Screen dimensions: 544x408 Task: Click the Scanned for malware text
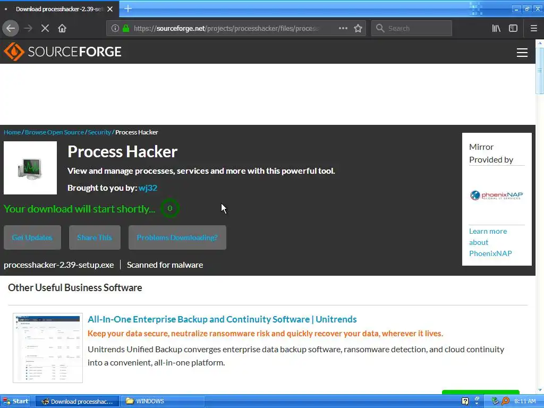[x=165, y=265]
